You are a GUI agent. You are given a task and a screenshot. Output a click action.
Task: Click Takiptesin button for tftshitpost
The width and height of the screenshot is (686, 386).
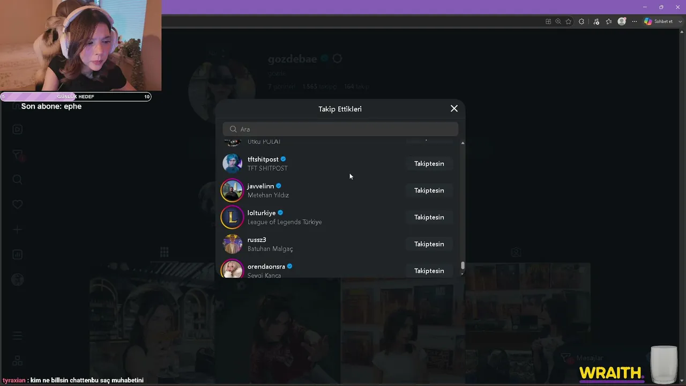point(429,164)
